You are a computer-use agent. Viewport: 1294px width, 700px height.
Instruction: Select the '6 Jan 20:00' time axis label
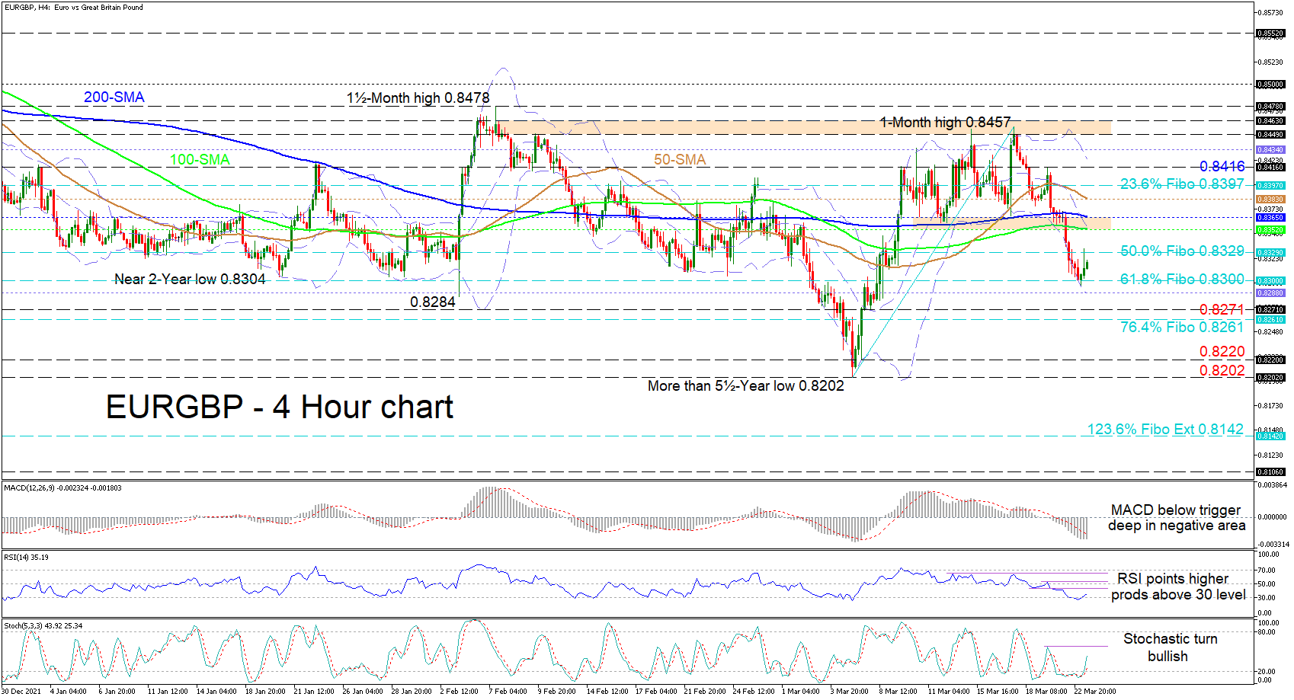117,692
